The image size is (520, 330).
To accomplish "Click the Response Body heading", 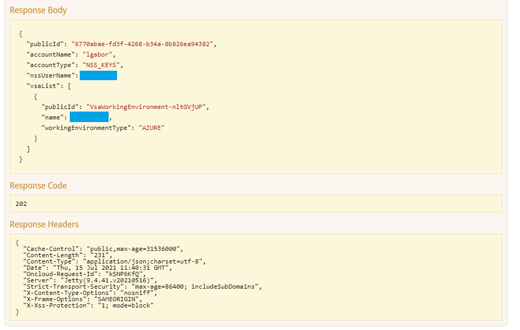I will click(38, 10).
